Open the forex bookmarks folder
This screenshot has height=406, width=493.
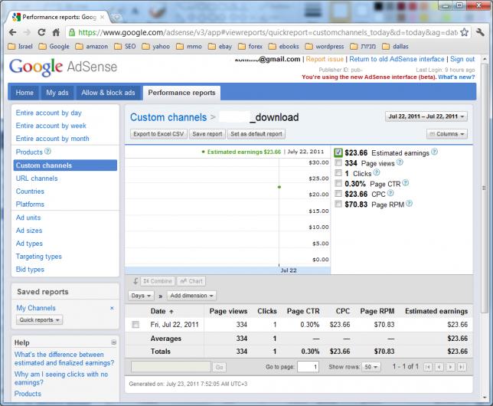pyautogui.click(x=250, y=47)
